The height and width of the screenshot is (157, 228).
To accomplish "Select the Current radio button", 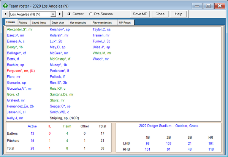I will coord(70,14).
